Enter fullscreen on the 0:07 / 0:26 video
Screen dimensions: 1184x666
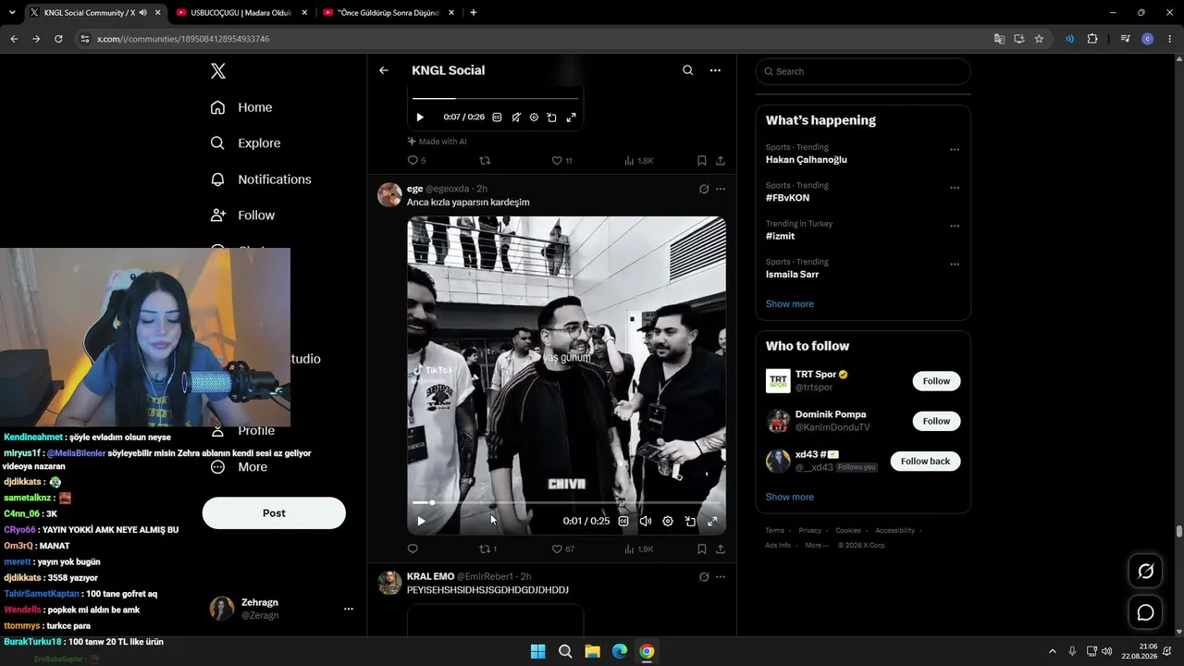point(571,117)
